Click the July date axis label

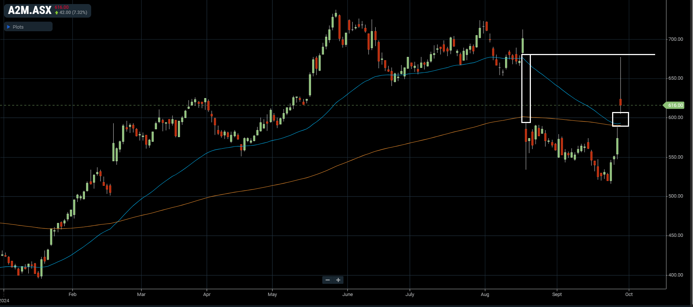[410, 295]
